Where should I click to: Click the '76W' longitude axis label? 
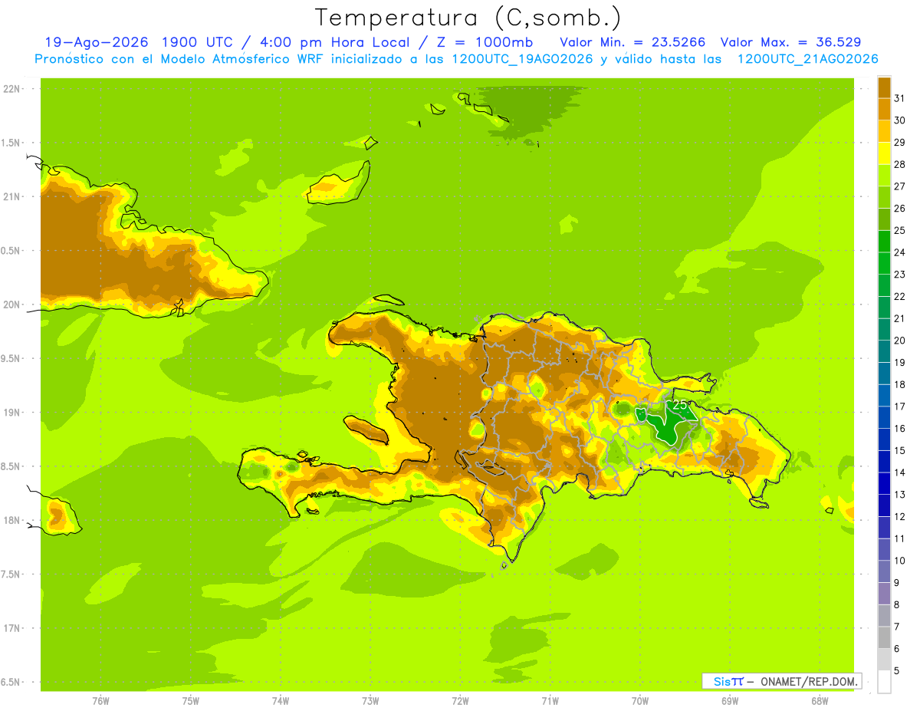(100, 701)
